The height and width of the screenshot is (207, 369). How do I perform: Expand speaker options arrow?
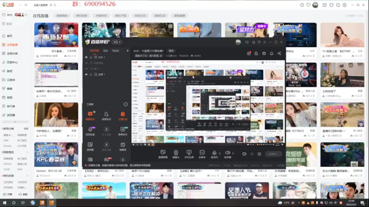click(233, 153)
